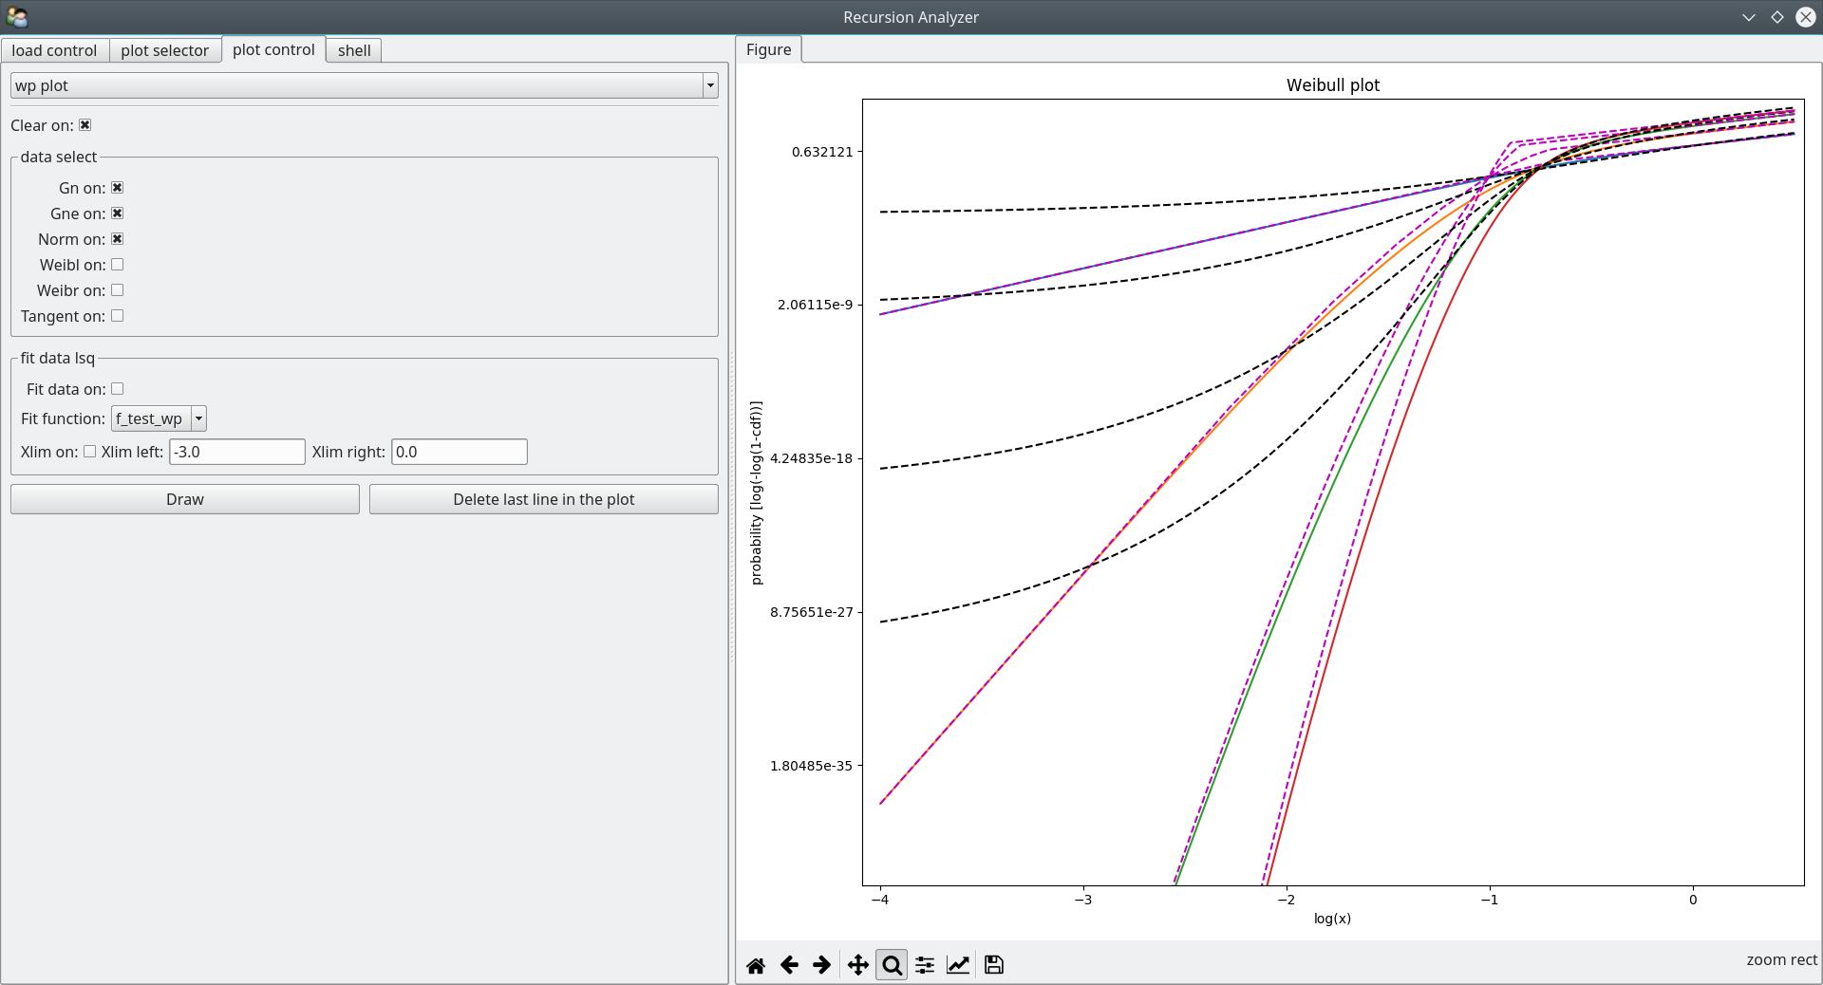The height and width of the screenshot is (985, 1823).
Task: Open Edit axis and curve parameters
Action: (958, 965)
